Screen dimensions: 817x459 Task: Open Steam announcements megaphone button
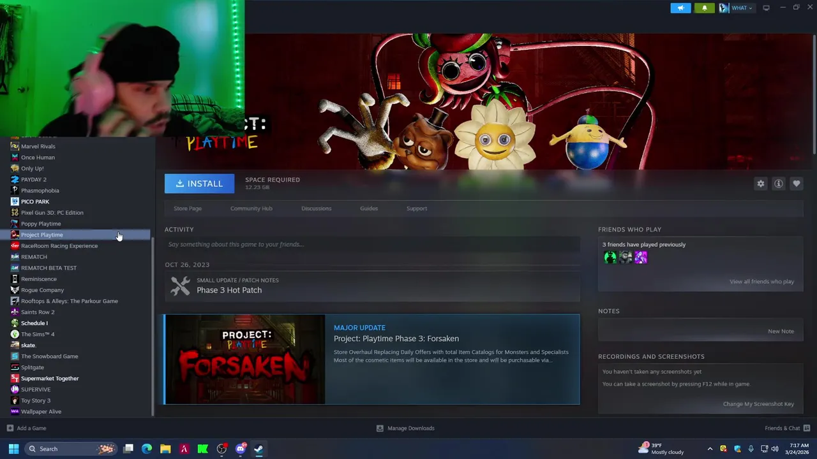[x=680, y=8]
